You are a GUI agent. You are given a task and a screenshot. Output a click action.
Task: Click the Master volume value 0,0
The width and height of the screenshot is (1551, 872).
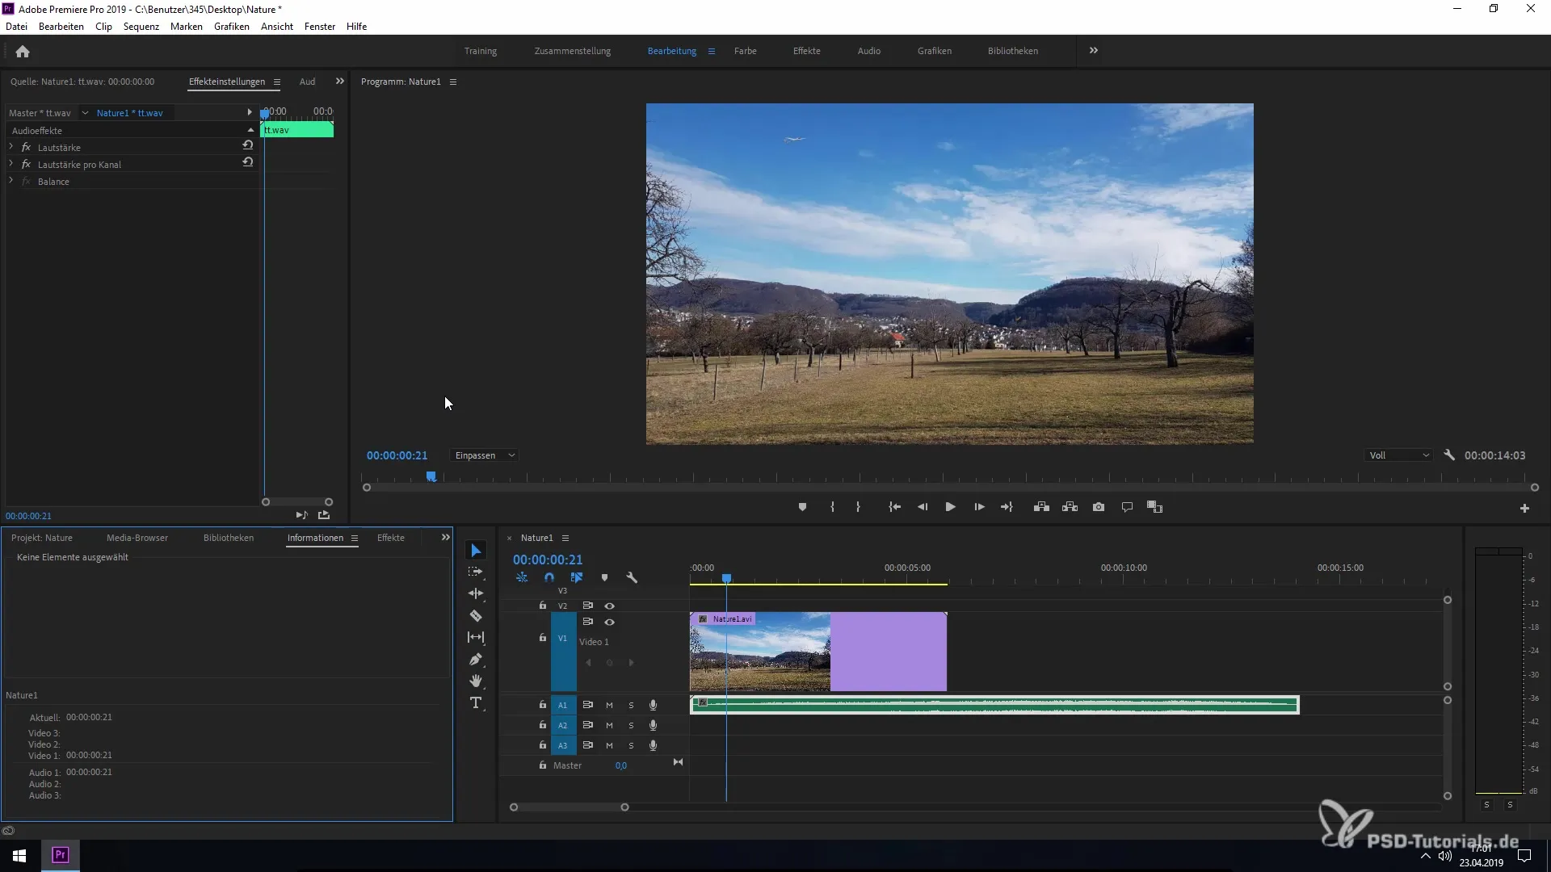[620, 765]
